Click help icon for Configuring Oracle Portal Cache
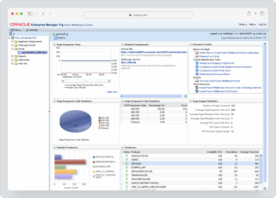Screen dimensions: 276x198 (x=197, y=70)
